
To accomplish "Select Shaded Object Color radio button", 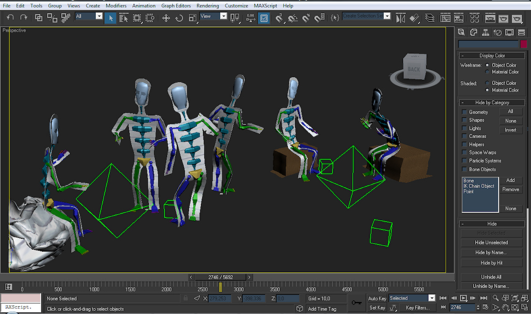I will point(487,83).
